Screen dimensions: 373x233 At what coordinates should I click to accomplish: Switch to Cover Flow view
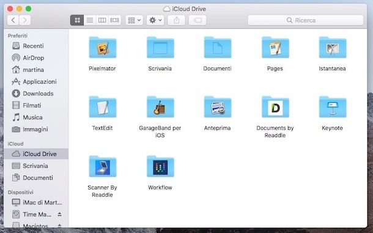click(x=115, y=20)
